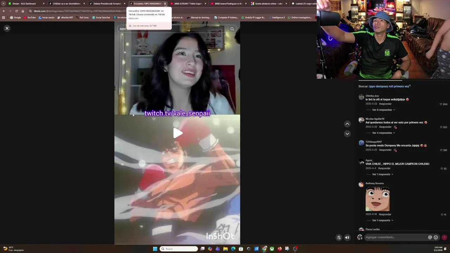Screen dimensions: 450x253
Task: Click the autoscroll icon beside the speaker button
Action: pyautogui.click(x=339, y=238)
